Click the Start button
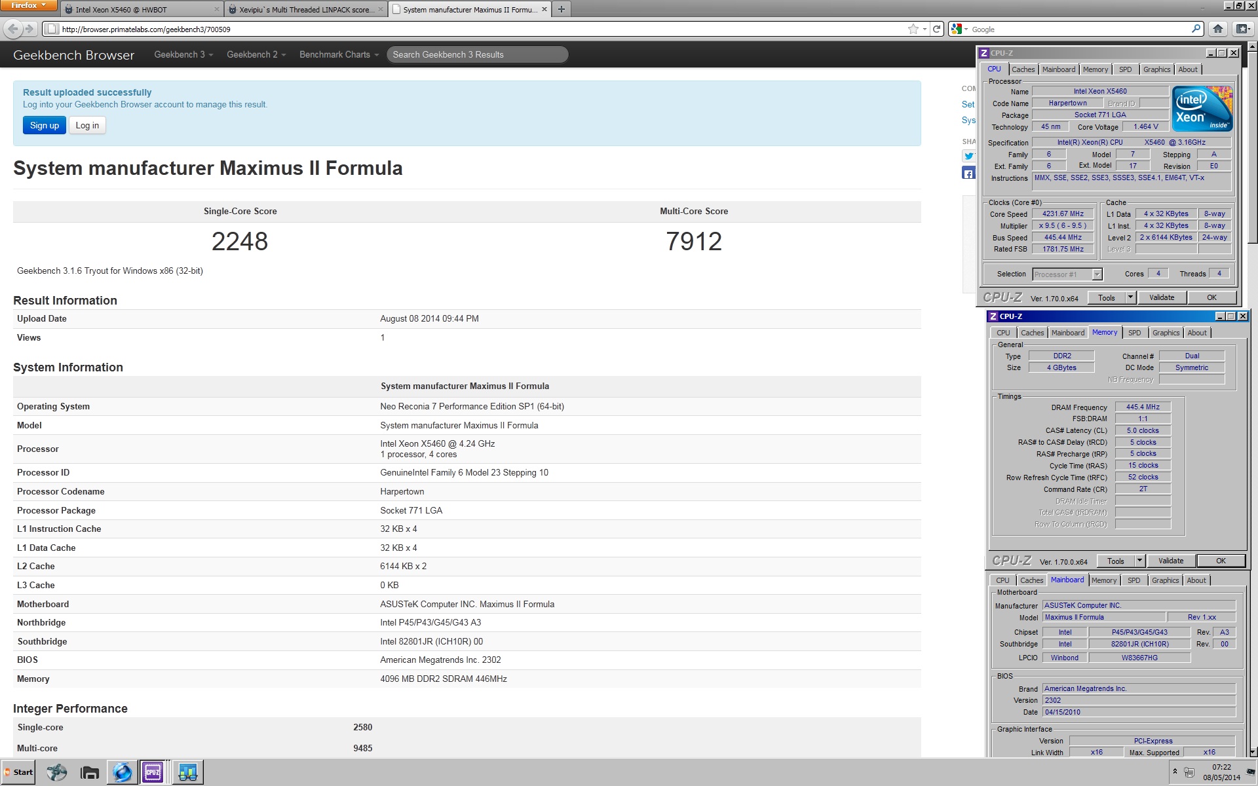The width and height of the screenshot is (1258, 786). coord(19,772)
